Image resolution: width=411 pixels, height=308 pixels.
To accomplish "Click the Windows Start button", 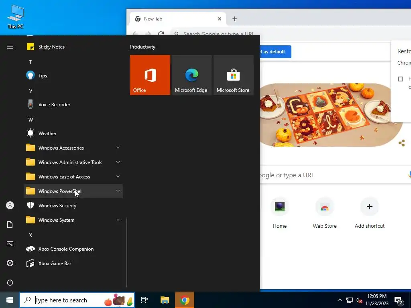I will (x=10, y=300).
